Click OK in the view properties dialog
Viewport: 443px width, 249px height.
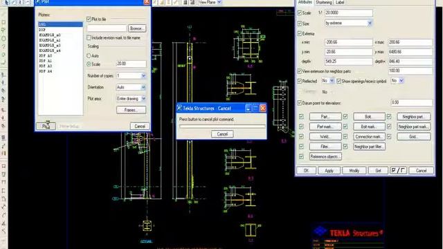(306, 171)
